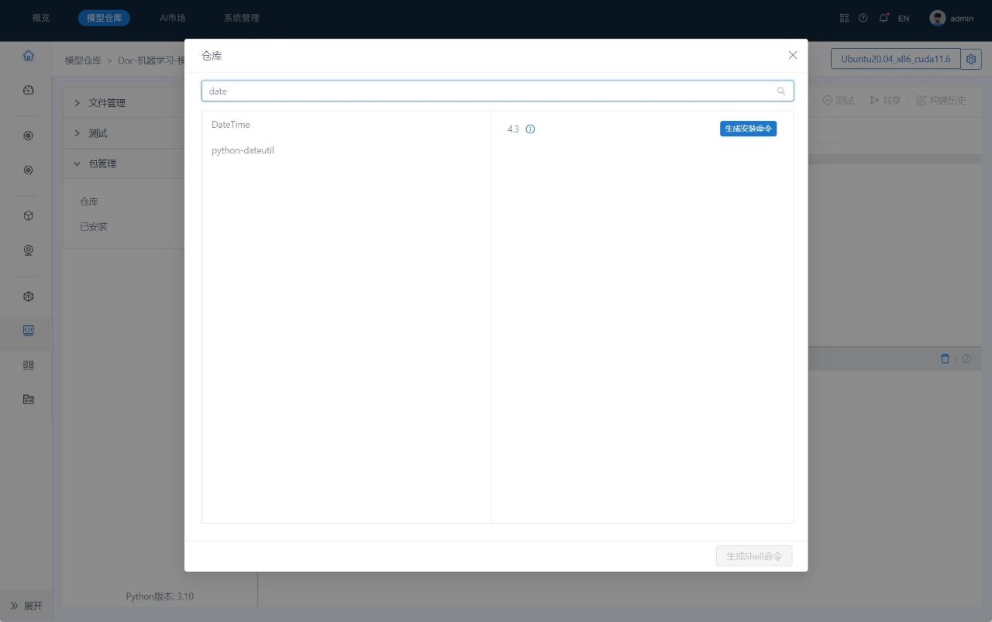Collapse the 包管理 section
The width and height of the screenshot is (992, 622).
[102, 163]
